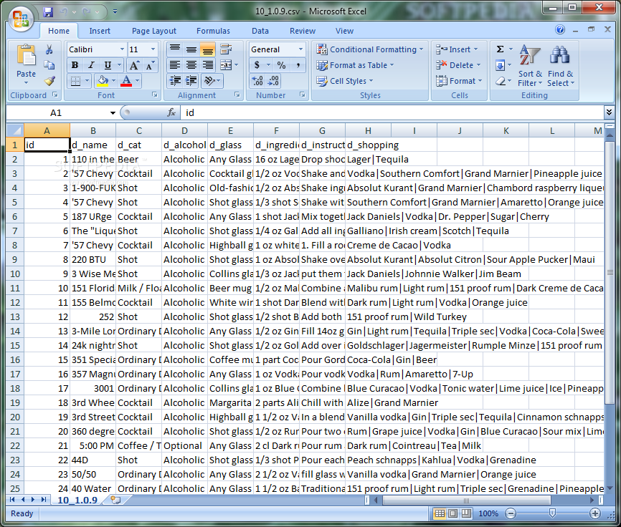Open Excel Help question mark
621x527 pixels.
coord(560,29)
